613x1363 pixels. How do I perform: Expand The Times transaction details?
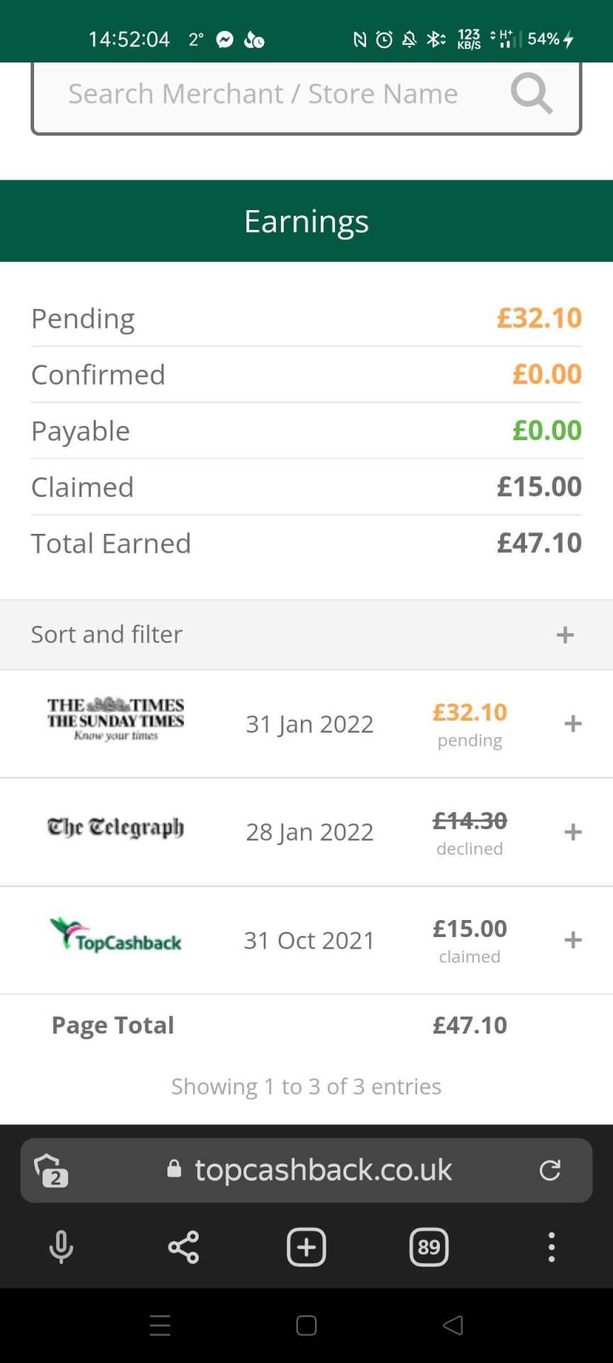(x=573, y=723)
